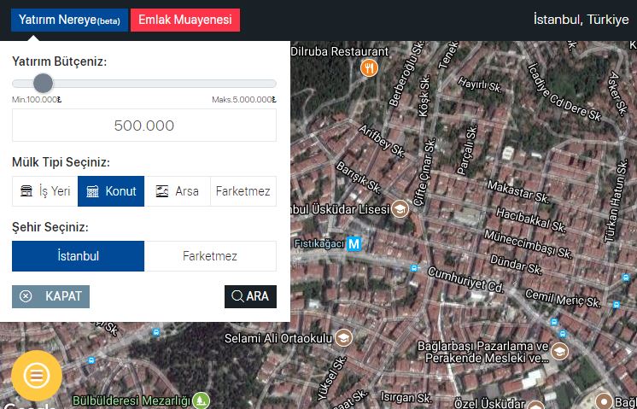
Task: Open the yellow round menu button
Action: coord(37,376)
